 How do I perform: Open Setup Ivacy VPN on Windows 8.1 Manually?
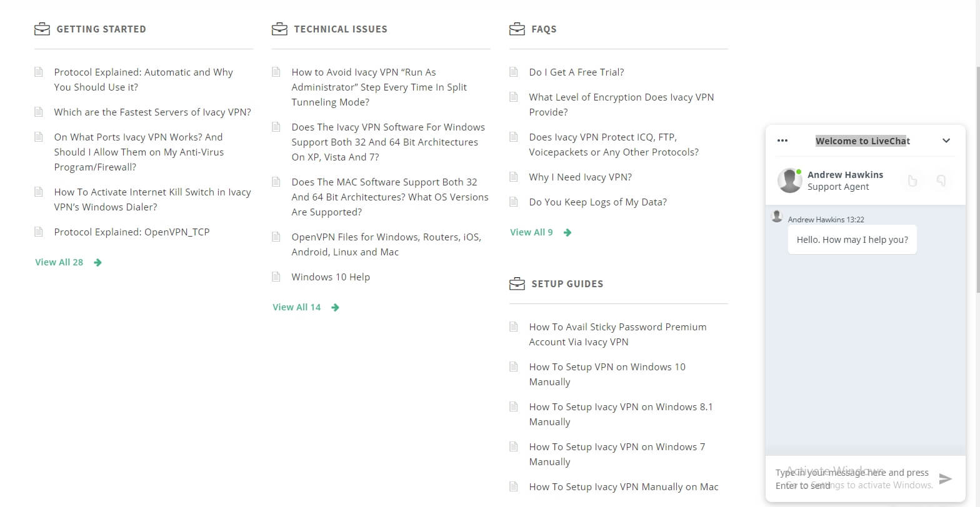point(621,414)
